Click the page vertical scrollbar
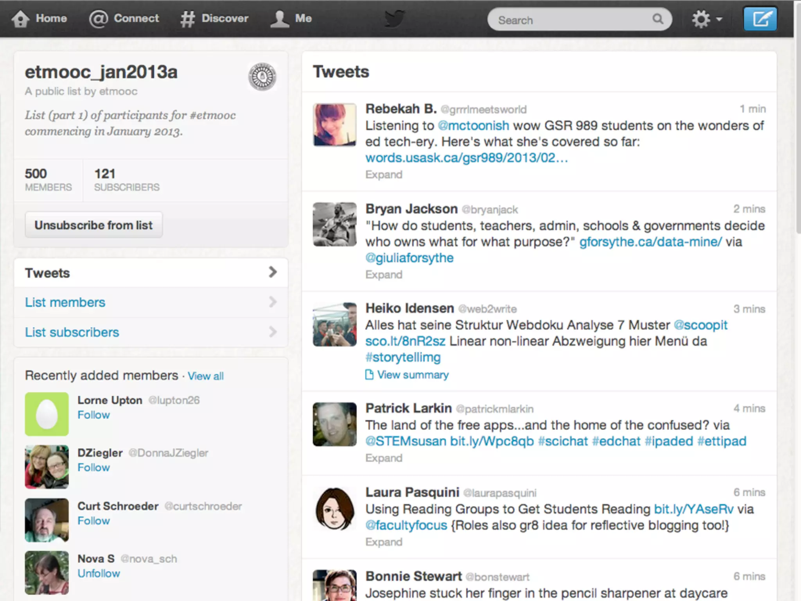The image size is (801, 601). click(x=797, y=117)
